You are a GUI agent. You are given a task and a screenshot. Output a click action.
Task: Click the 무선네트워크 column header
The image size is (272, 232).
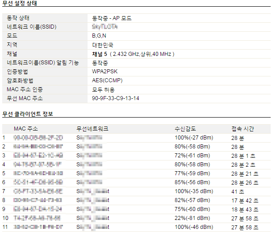point(92,129)
